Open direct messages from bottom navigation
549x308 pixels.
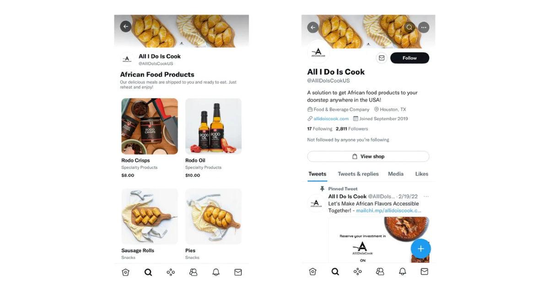[x=424, y=271]
